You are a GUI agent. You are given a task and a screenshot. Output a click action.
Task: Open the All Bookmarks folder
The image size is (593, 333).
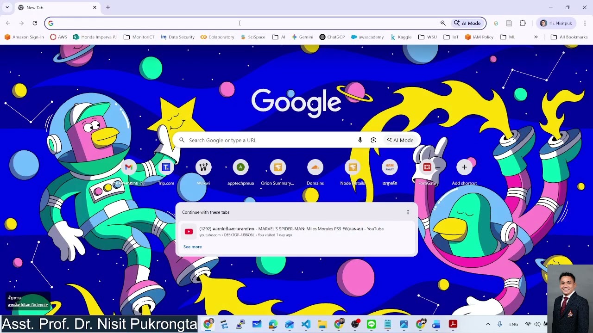(569, 37)
